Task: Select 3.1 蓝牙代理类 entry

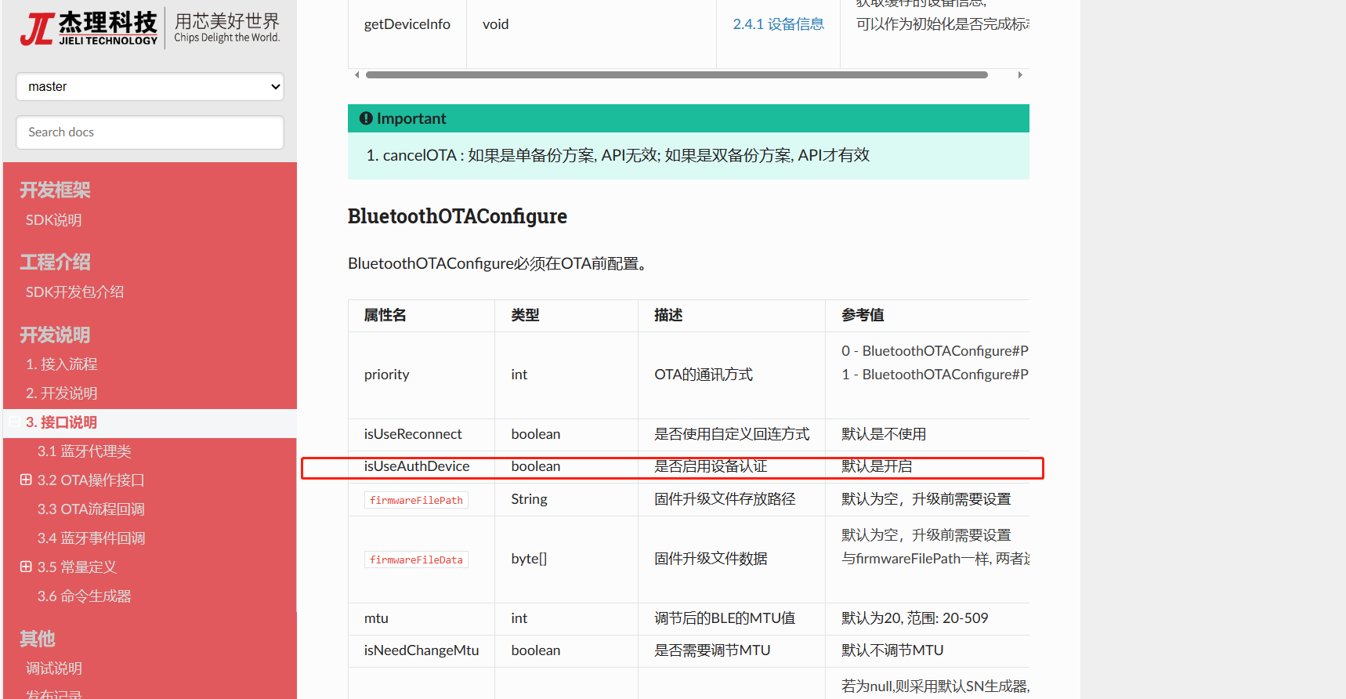Action: (84, 451)
